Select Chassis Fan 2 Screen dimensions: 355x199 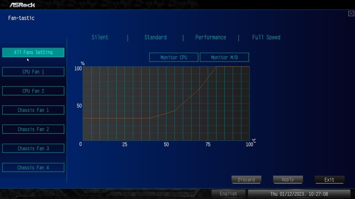[x=33, y=129]
